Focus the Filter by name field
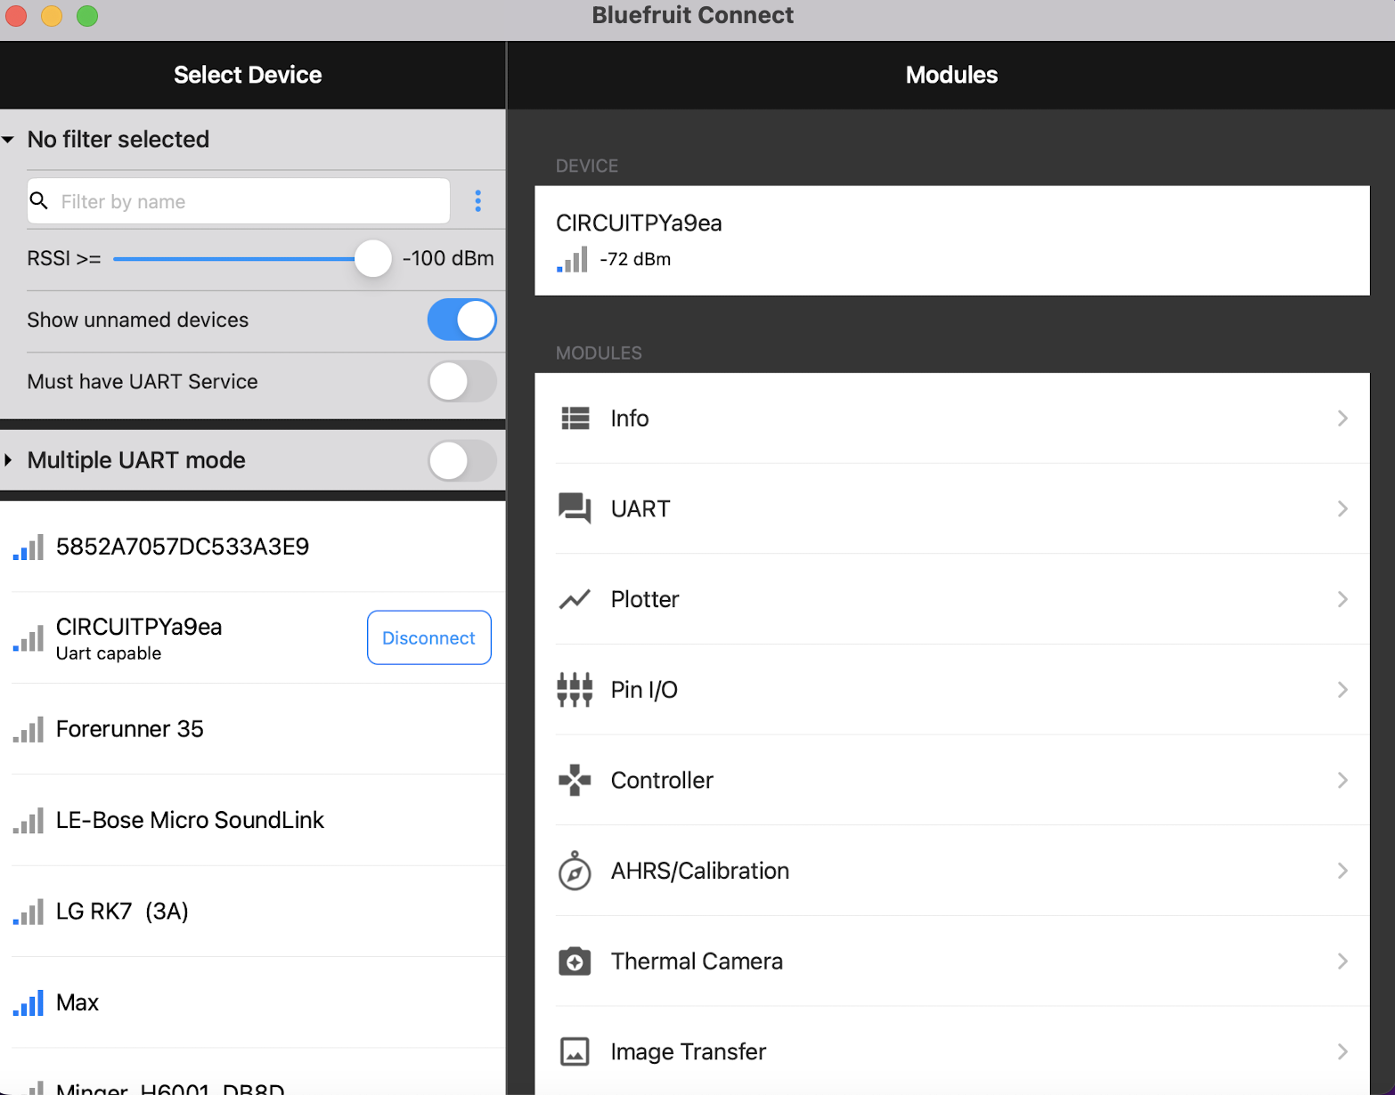1395x1095 pixels. (239, 201)
